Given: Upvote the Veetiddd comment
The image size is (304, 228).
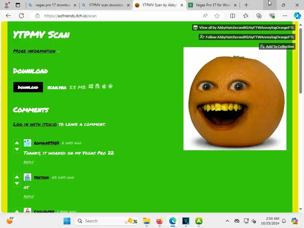Looking at the screenshot, I should tap(17, 177).
